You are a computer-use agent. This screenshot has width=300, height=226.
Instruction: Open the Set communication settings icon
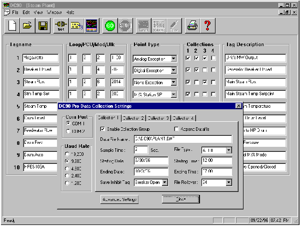point(61,25)
